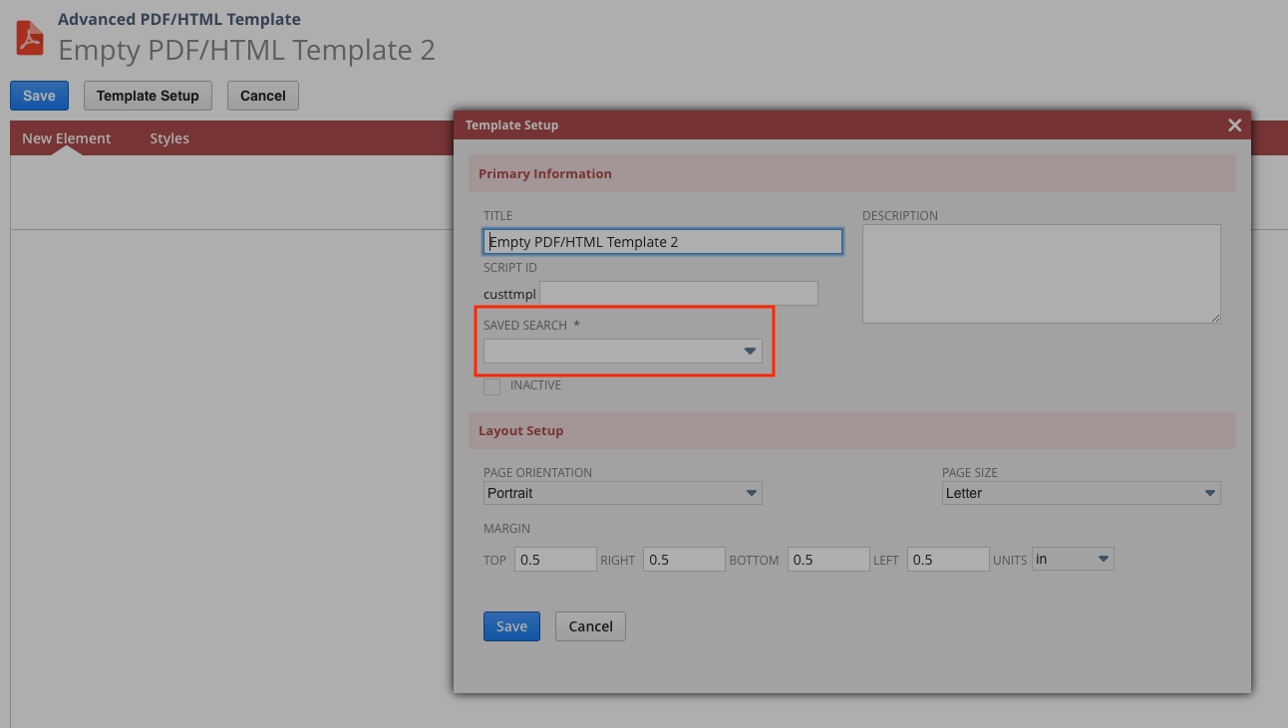
Task: Click the Adobe PDF template icon
Action: 29,37
